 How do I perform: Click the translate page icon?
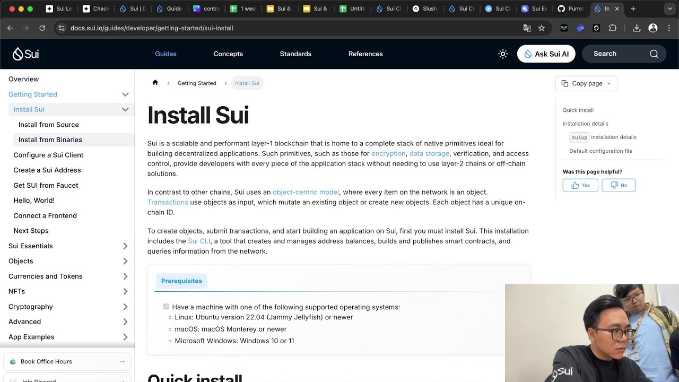coord(527,28)
